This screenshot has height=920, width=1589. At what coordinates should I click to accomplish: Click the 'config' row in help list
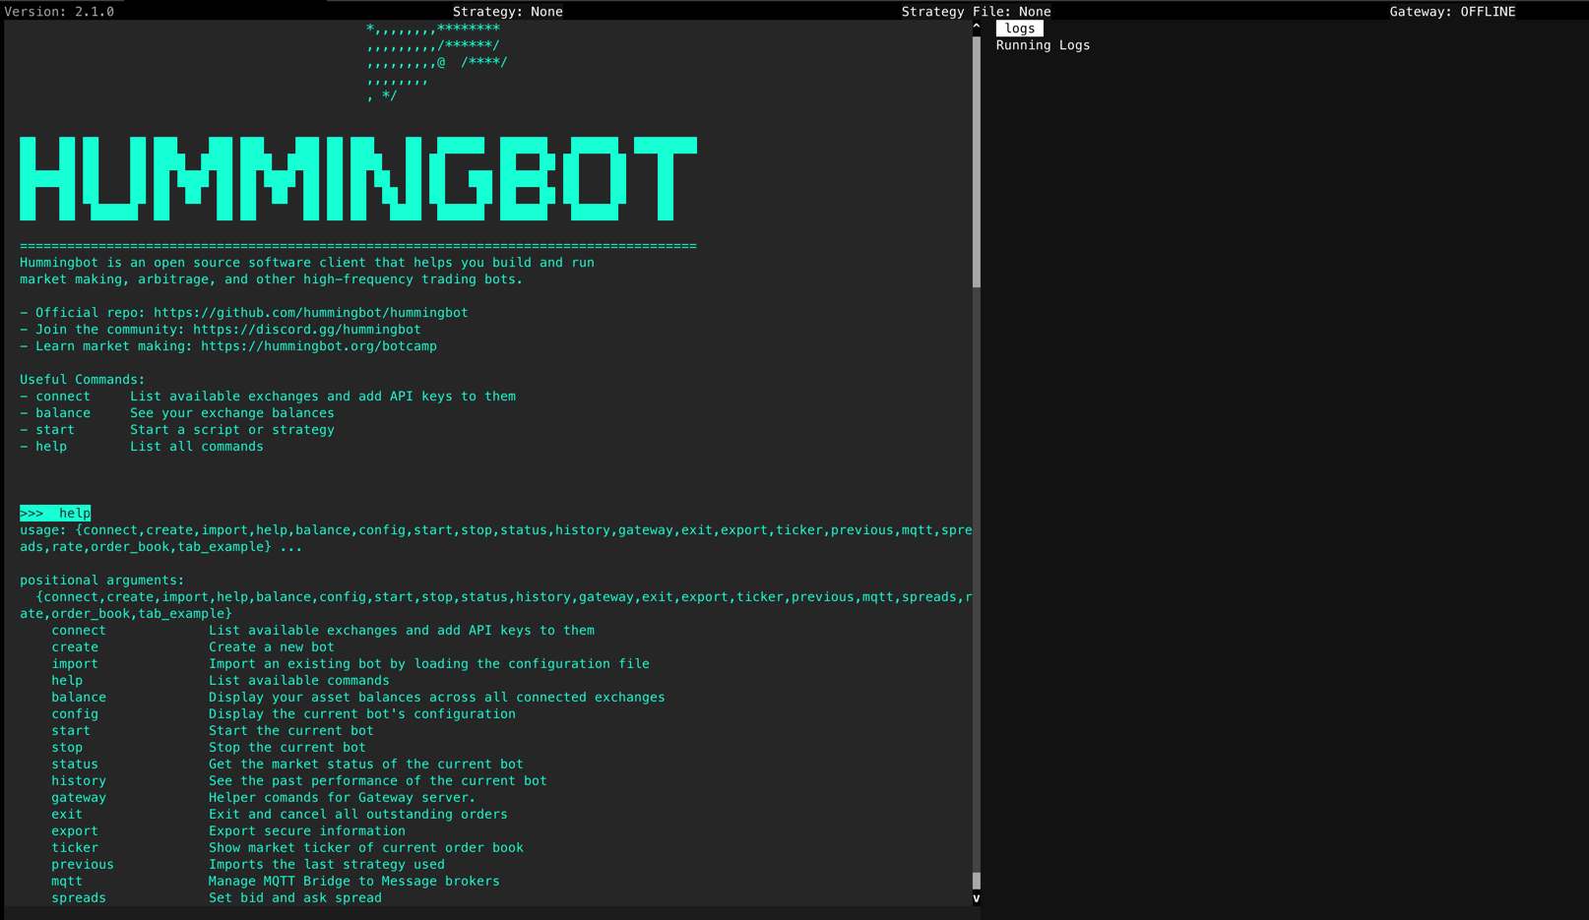284,714
